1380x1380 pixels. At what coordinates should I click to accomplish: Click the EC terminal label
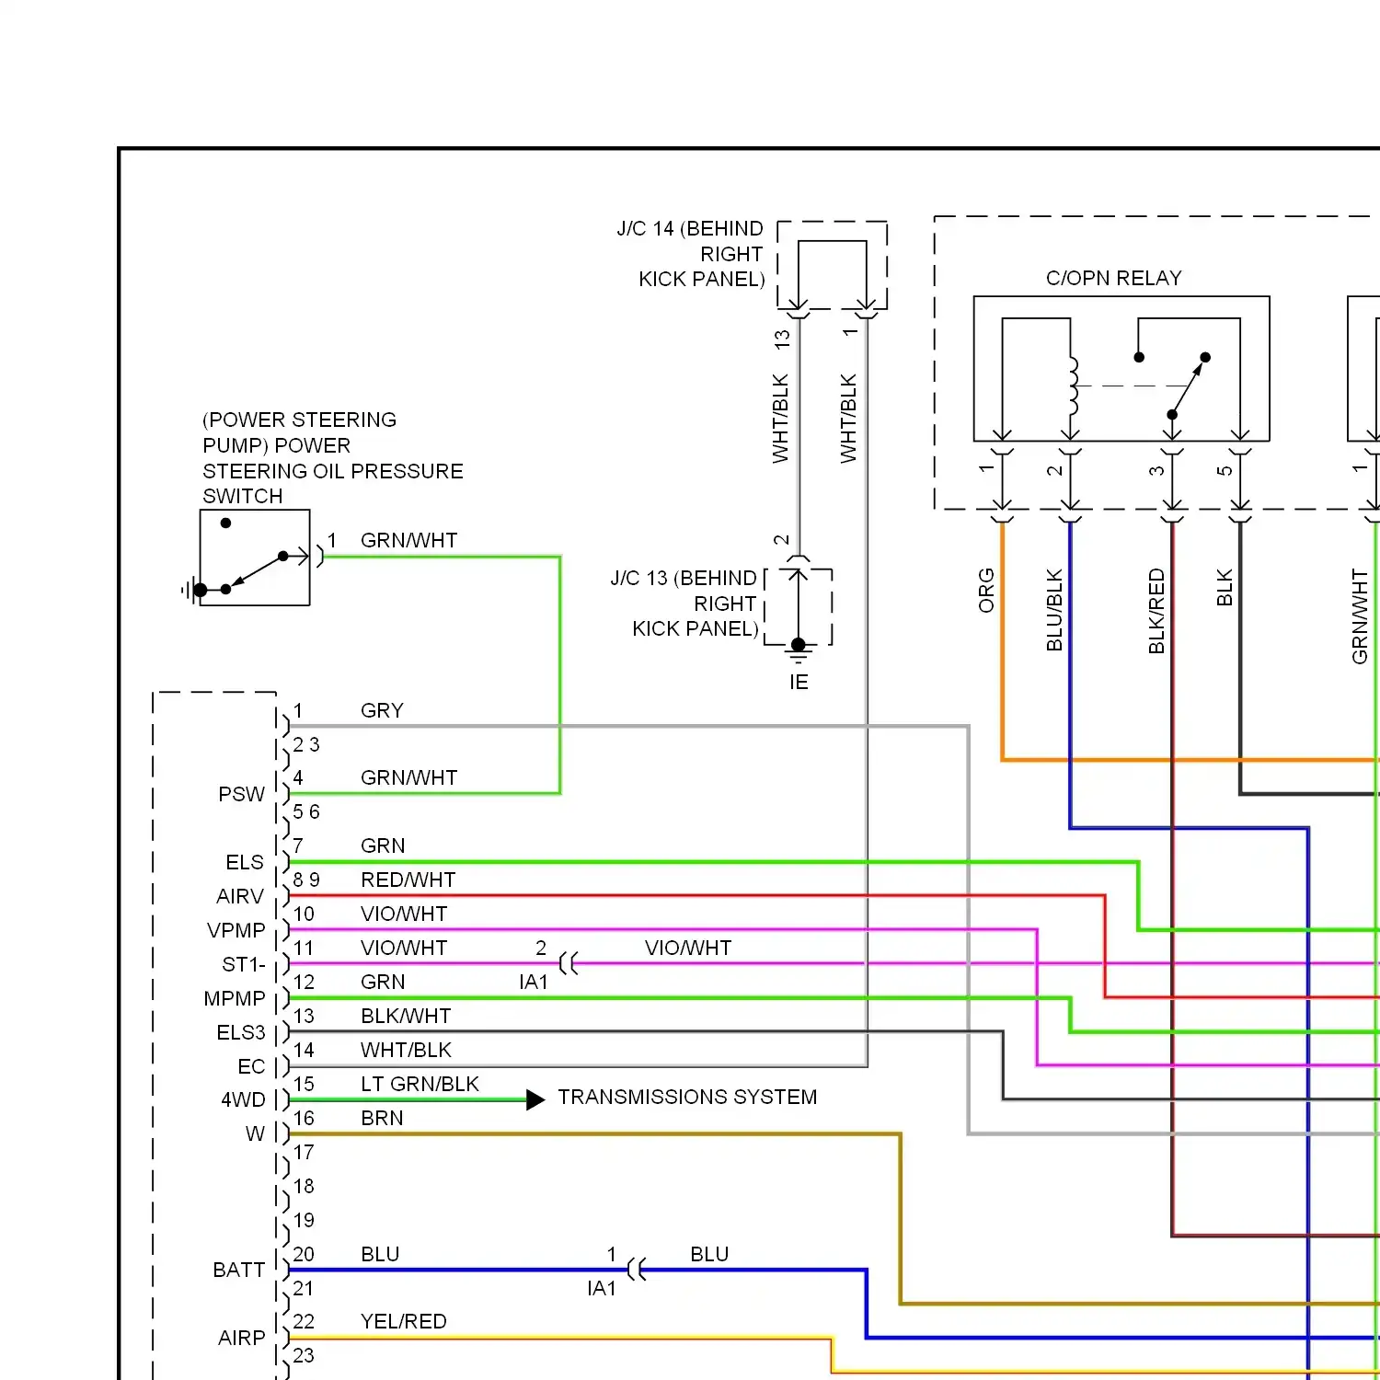pyautogui.click(x=251, y=1066)
